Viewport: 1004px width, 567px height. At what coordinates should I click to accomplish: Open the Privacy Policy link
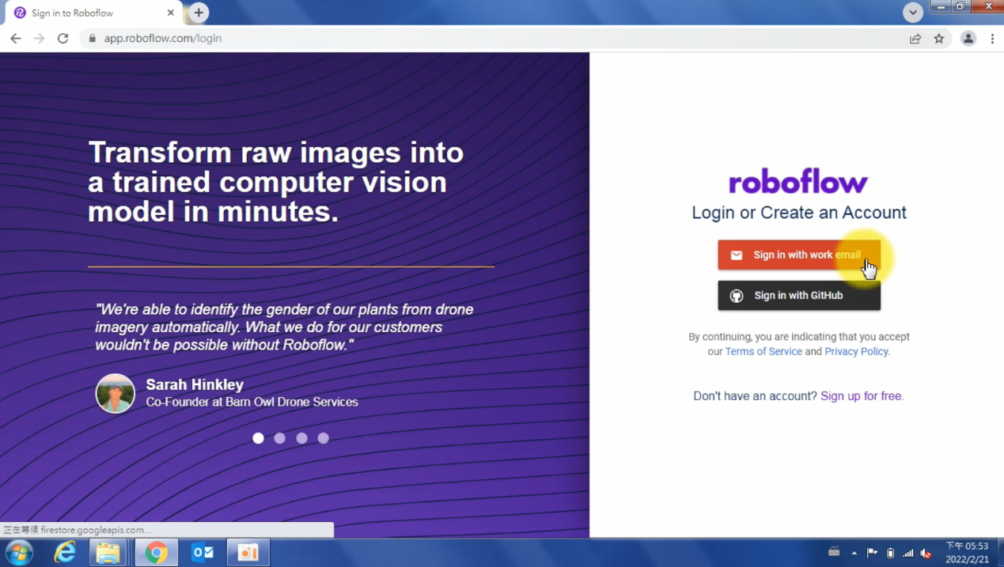click(x=856, y=352)
